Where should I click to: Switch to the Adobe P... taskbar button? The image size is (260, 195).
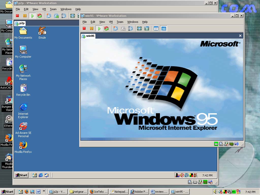tap(139, 192)
